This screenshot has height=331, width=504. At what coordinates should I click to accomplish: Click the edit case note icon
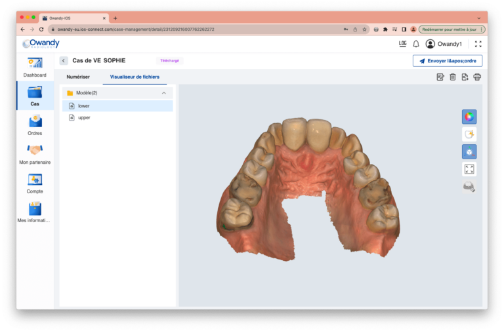pyautogui.click(x=440, y=77)
